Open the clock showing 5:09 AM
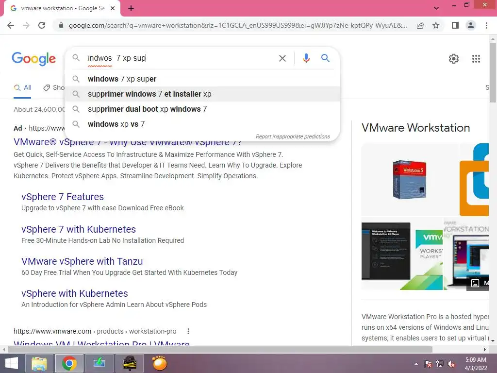This screenshot has height=373, width=497. pos(476,364)
